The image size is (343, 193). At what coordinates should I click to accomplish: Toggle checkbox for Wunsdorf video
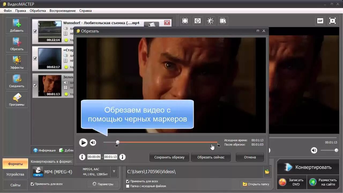35,31
